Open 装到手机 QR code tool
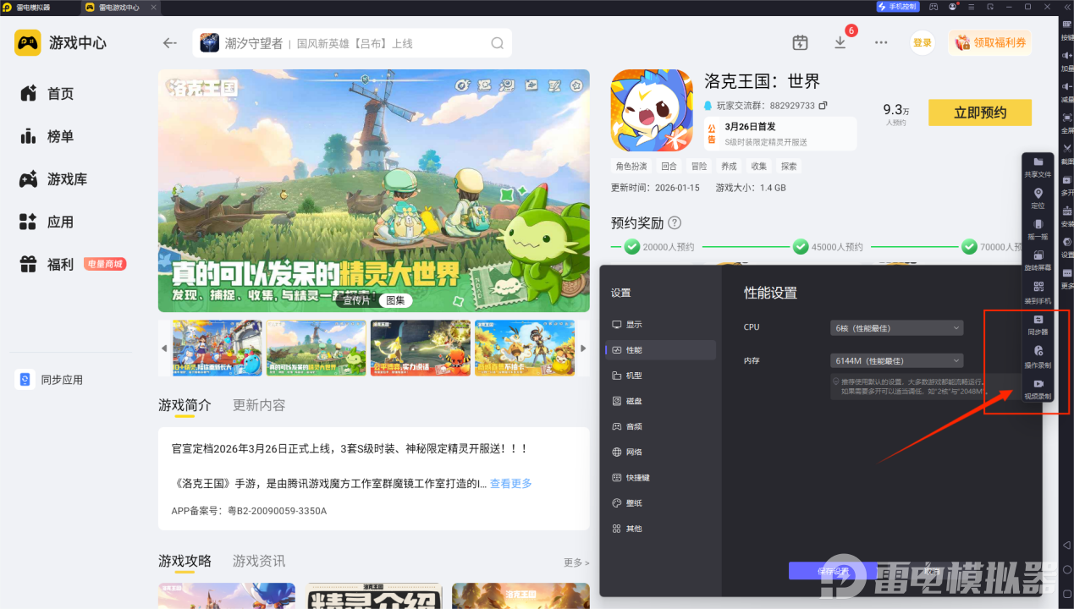The width and height of the screenshot is (1074, 609). pos(1038,293)
